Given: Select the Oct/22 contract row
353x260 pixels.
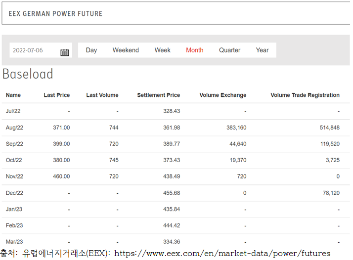Looking at the screenshot, I should [x=14, y=160].
